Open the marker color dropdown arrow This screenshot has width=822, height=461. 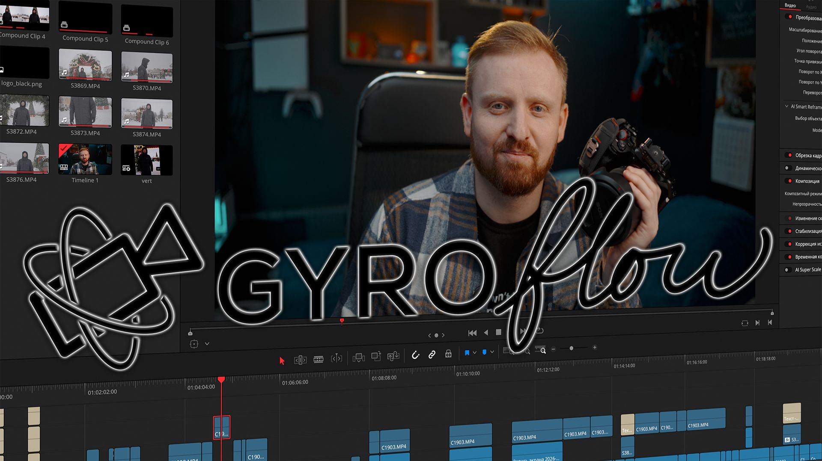pos(492,352)
